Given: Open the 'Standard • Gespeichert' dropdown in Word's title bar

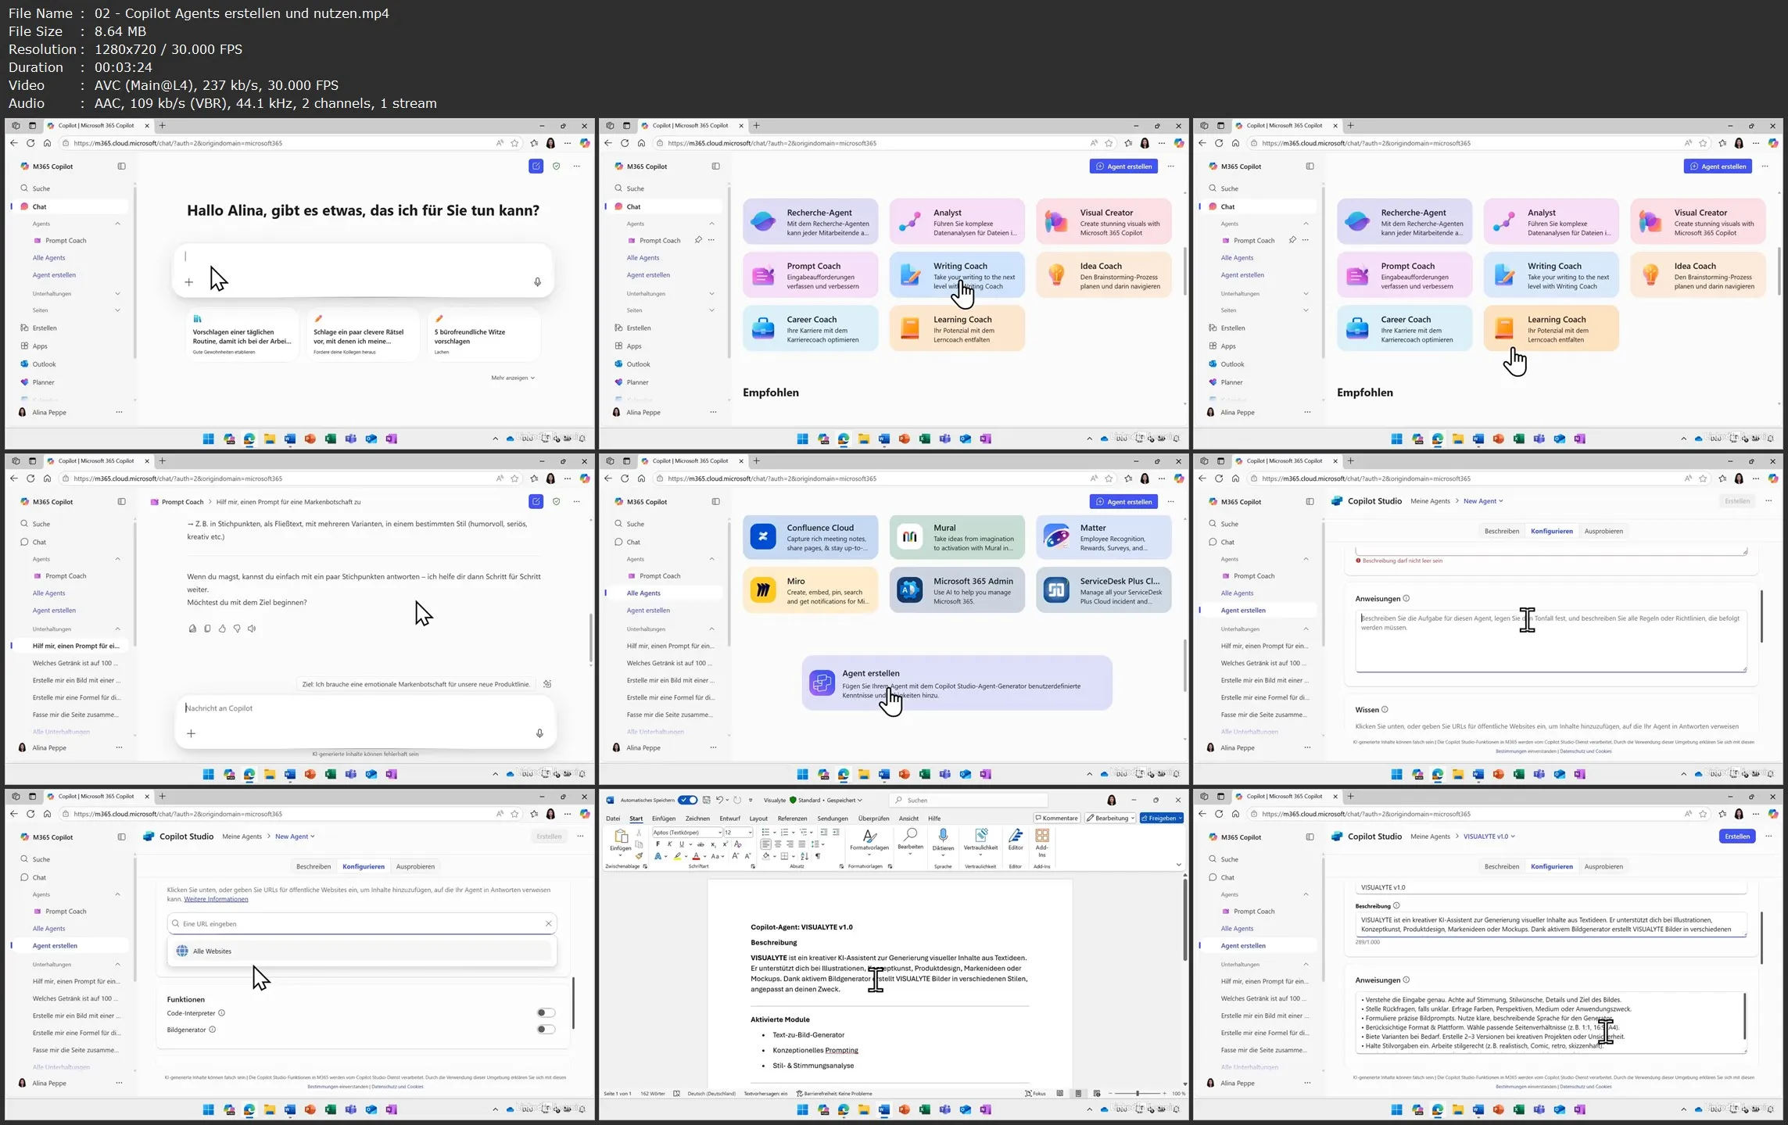Looking at the screenshot, I should 830,800.
